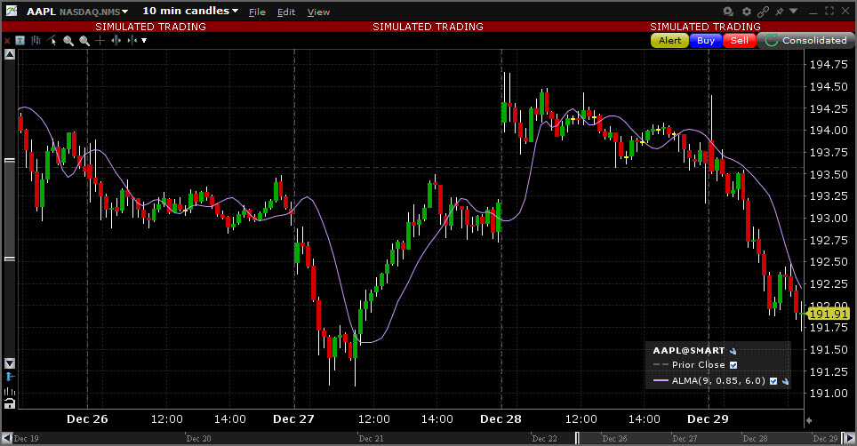Click the timeline scroll left arrow
This screenshot has height=446, width=857.
7,438
